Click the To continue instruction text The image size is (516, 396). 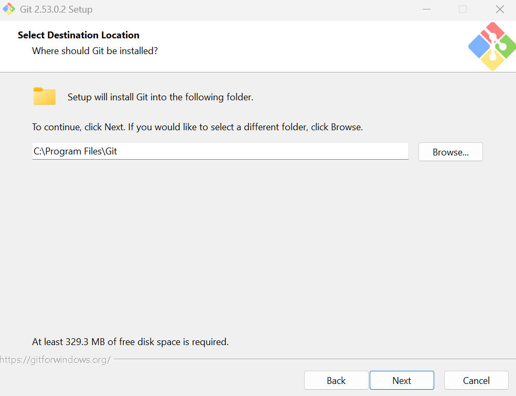[x=197, y=127]
